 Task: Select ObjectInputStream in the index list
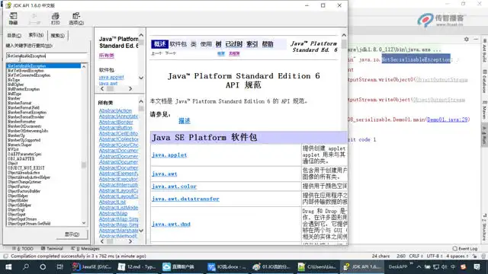[22, 218]
